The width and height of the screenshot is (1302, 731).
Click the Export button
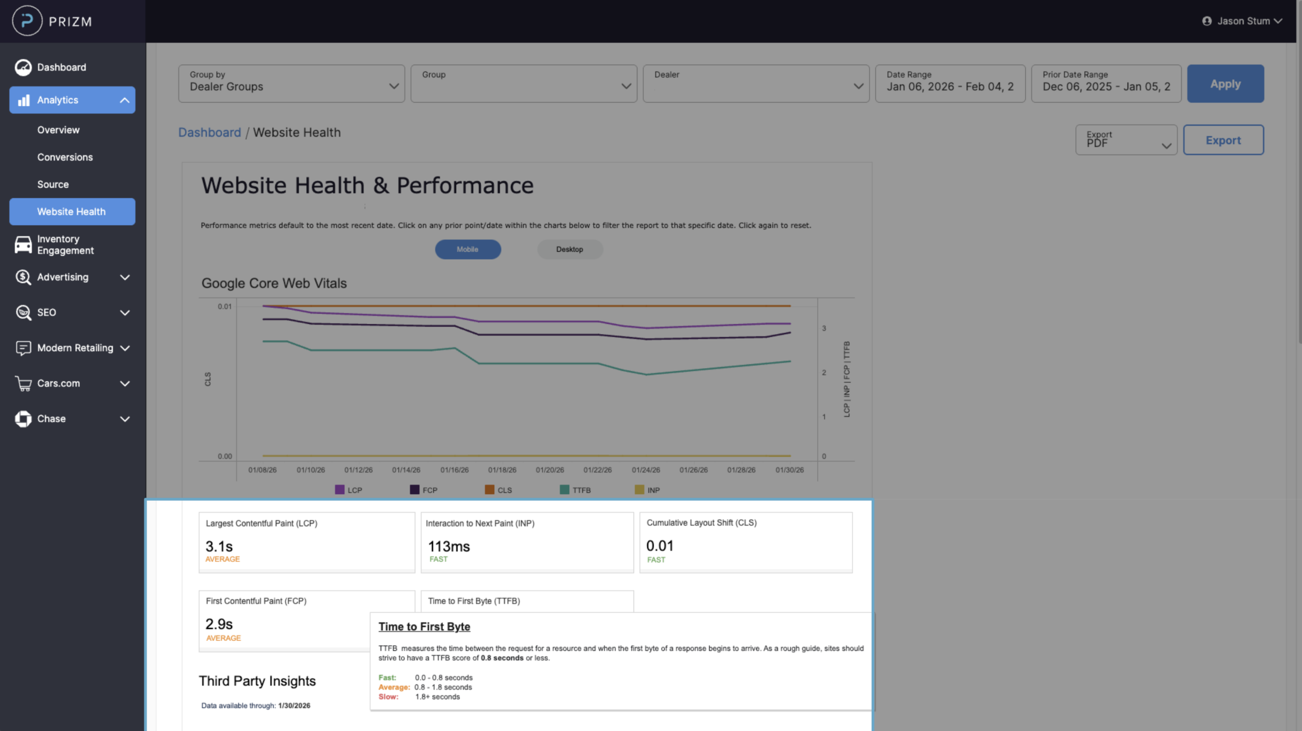(x=1223, y=140)
